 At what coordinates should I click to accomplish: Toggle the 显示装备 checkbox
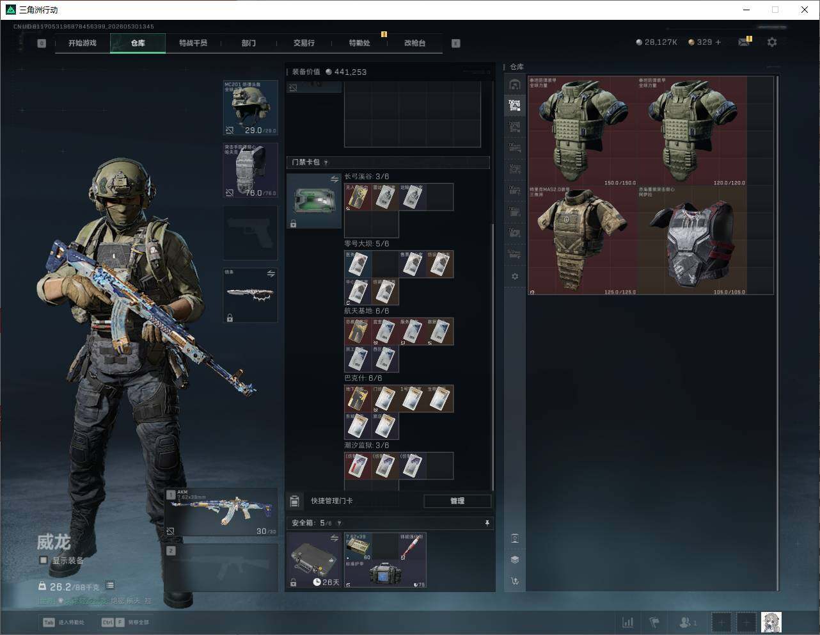tap(43, 560)
